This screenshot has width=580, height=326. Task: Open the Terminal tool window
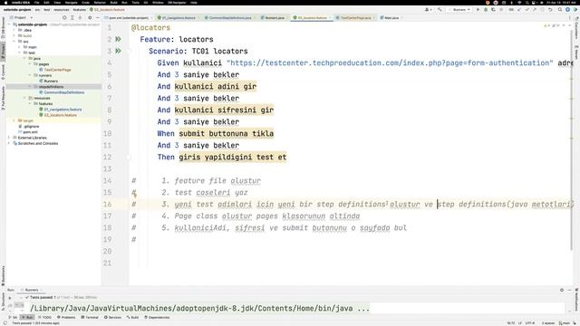pos(90,318)
